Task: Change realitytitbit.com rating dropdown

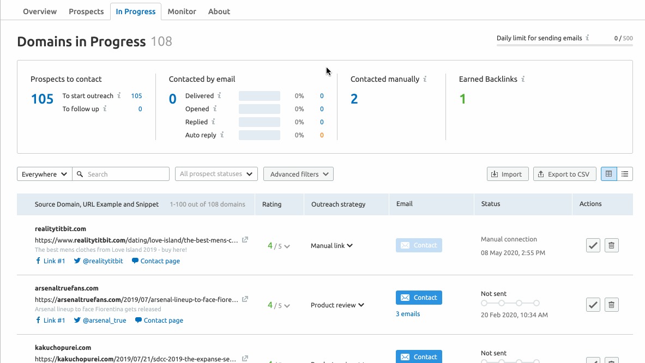Action: click(279, 246)
